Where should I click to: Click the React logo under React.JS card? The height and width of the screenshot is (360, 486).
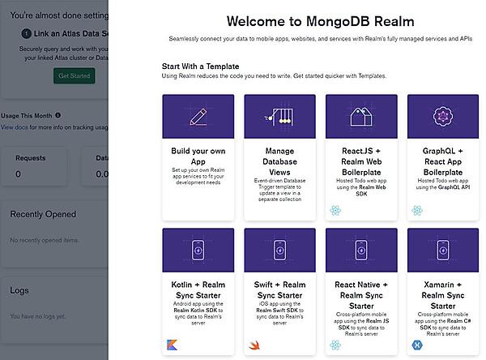[x=335, y=210]
